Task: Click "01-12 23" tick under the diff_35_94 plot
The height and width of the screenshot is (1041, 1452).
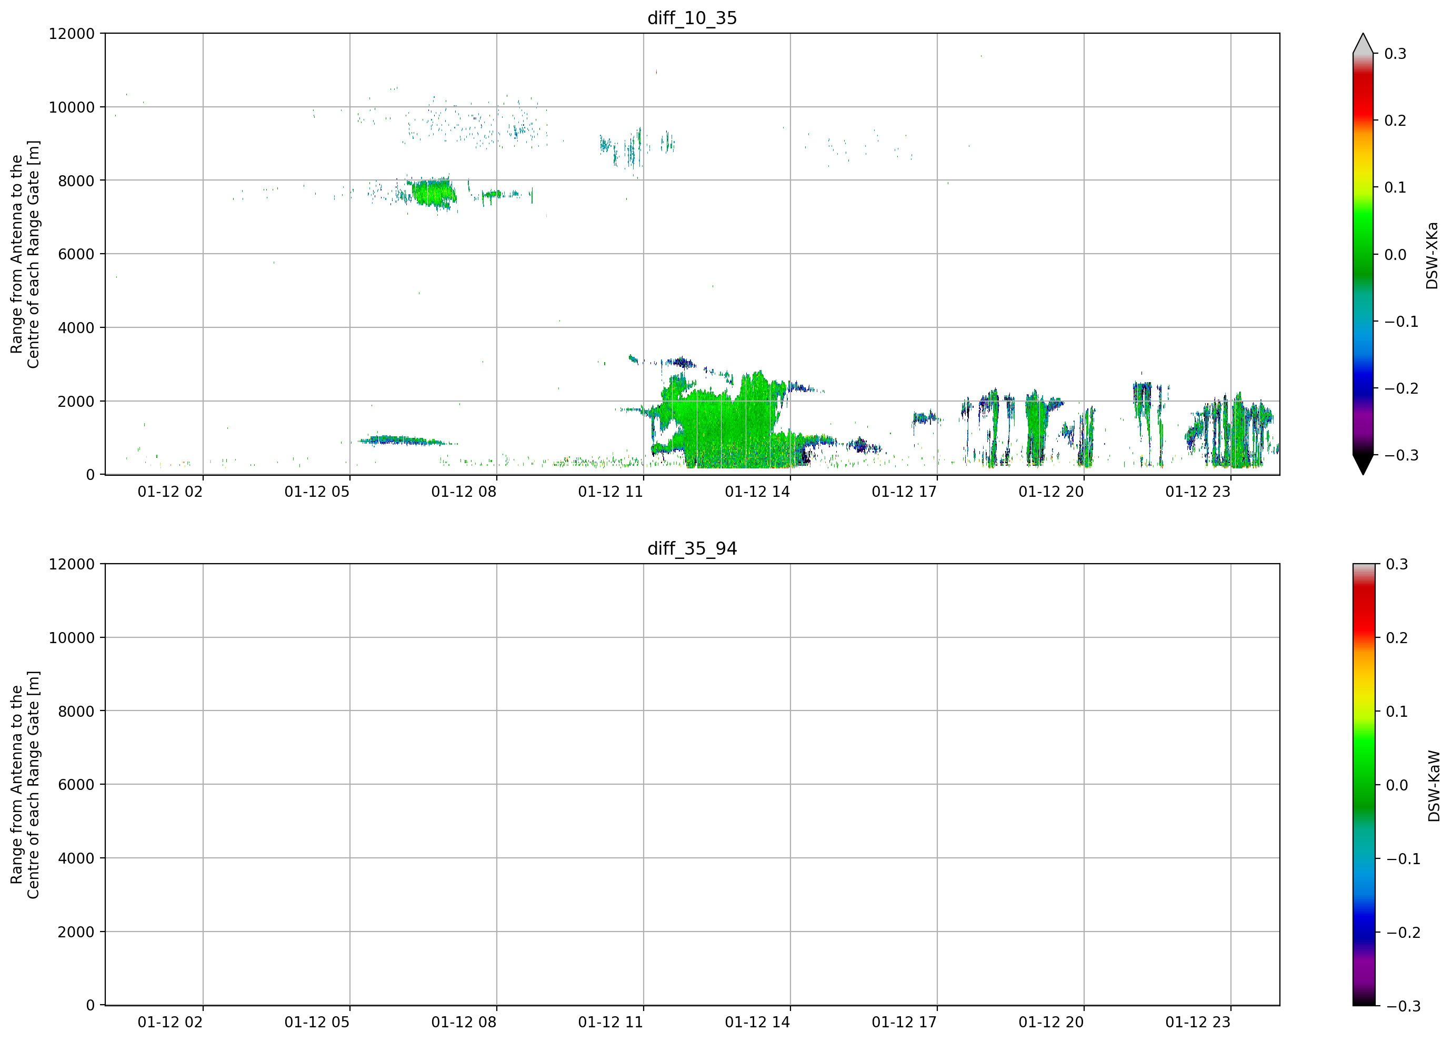Action: (x=1198, y=1023)
